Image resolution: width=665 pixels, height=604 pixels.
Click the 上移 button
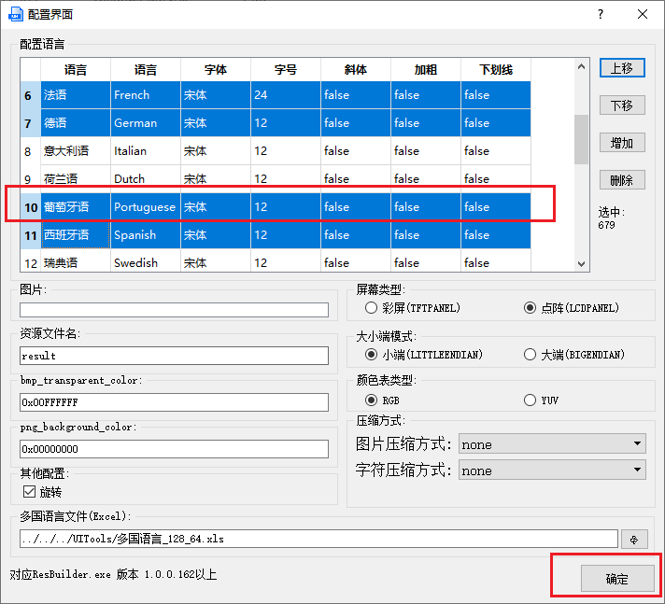[x=622, y=68]
